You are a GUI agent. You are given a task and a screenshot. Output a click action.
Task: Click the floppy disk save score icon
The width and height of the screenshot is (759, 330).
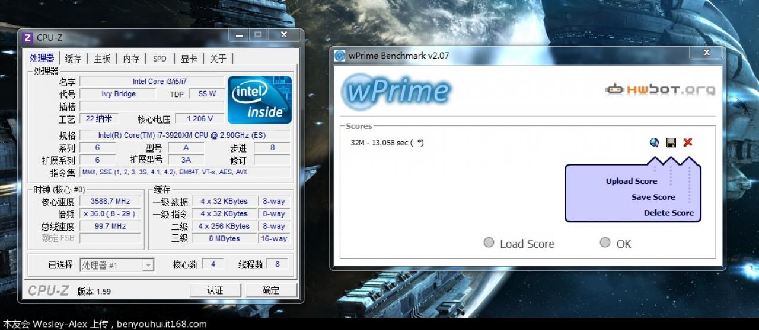671,143
